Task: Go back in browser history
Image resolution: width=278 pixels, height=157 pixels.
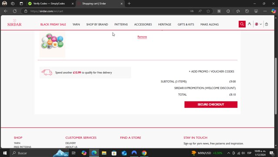Action: coord(6,11)
